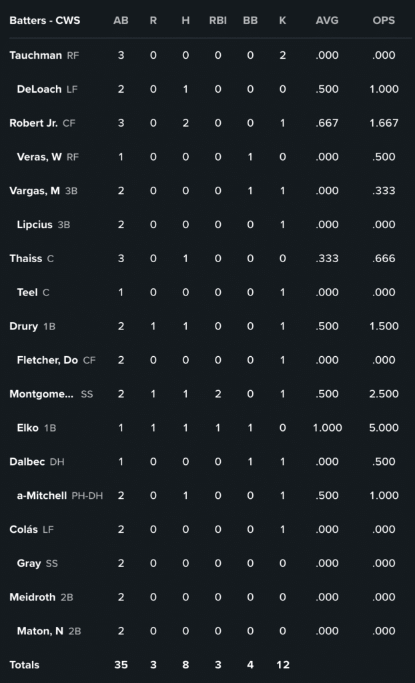Open Fletcher, Do player page
Viewport: 415px width, 683px height.
pos(47,361)
